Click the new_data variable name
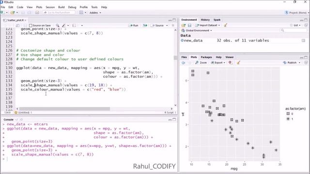 click(x=193, y=41)
